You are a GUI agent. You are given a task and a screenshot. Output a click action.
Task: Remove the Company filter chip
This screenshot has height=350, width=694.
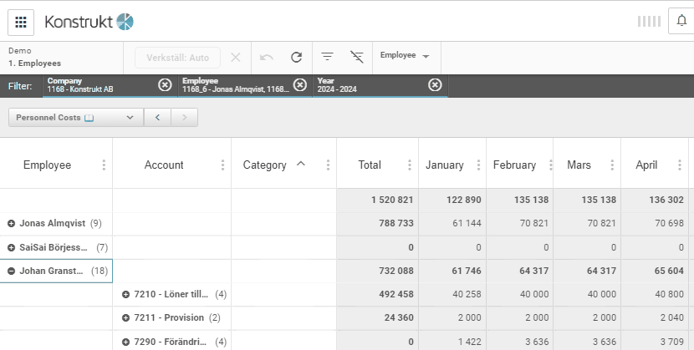click(x=165, y=84)
